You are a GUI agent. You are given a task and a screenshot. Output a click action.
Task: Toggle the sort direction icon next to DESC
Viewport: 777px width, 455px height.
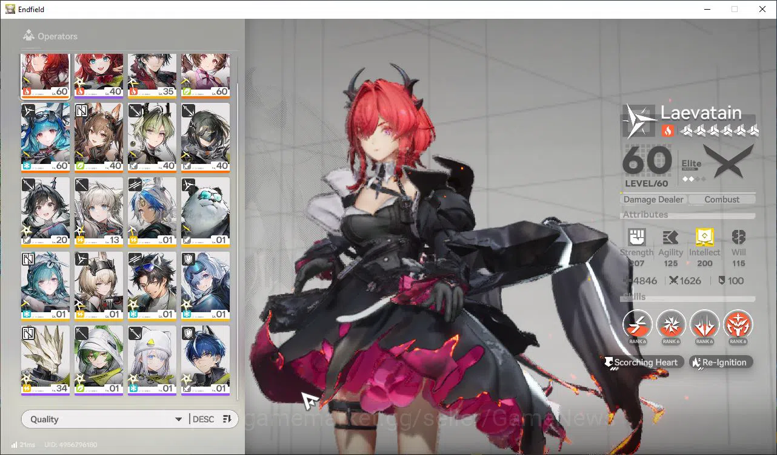tap(227, 419)
